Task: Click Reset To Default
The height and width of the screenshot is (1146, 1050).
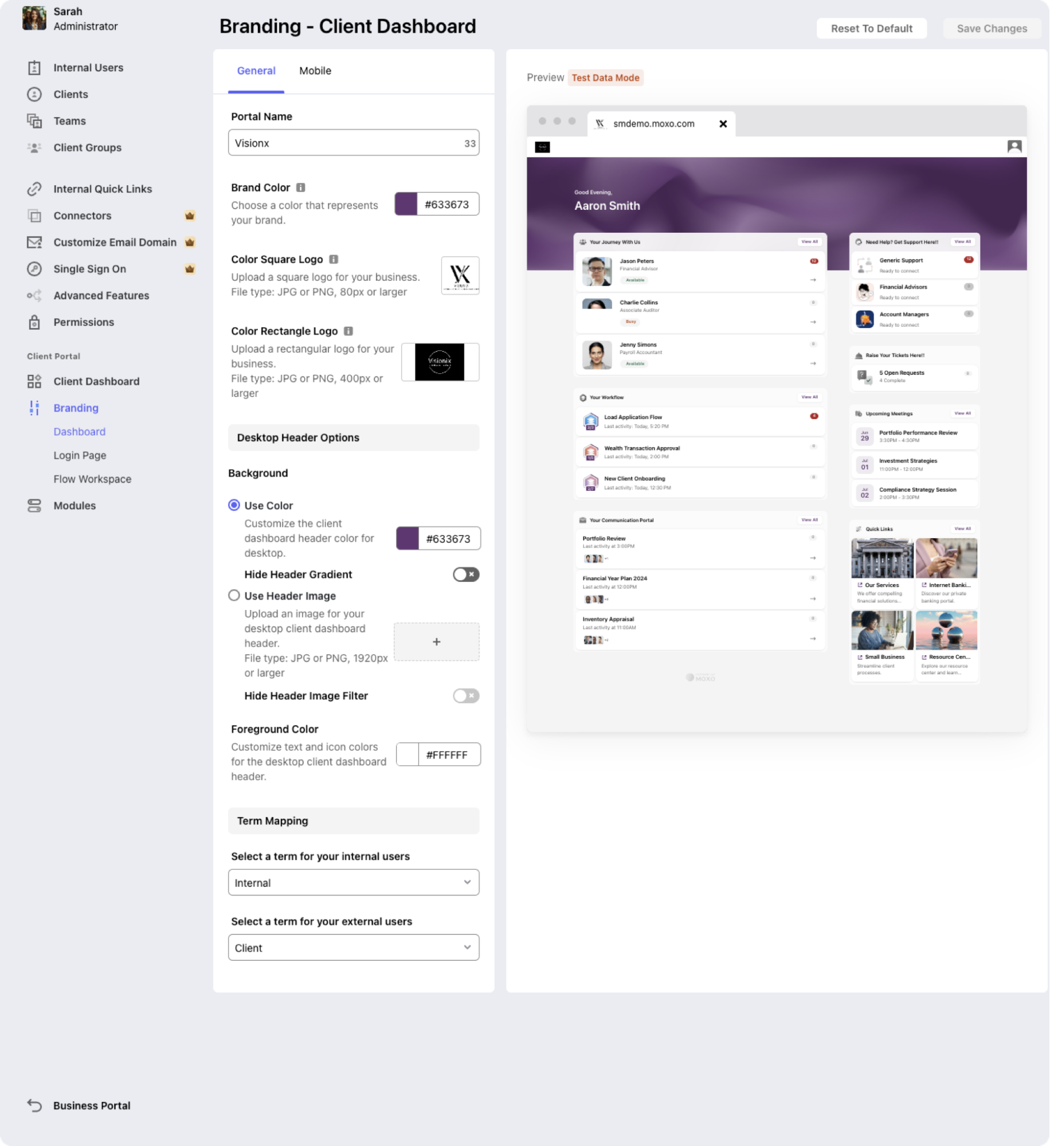Action: [871, 28]
